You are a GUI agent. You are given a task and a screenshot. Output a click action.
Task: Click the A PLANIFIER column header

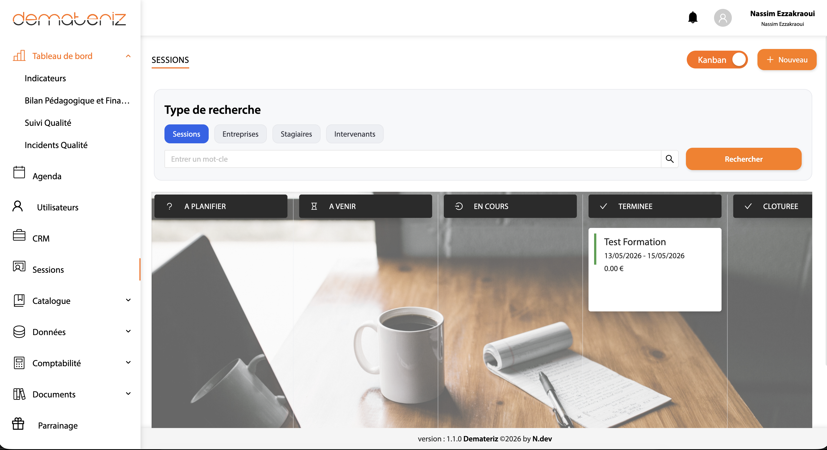click(221, 206)
